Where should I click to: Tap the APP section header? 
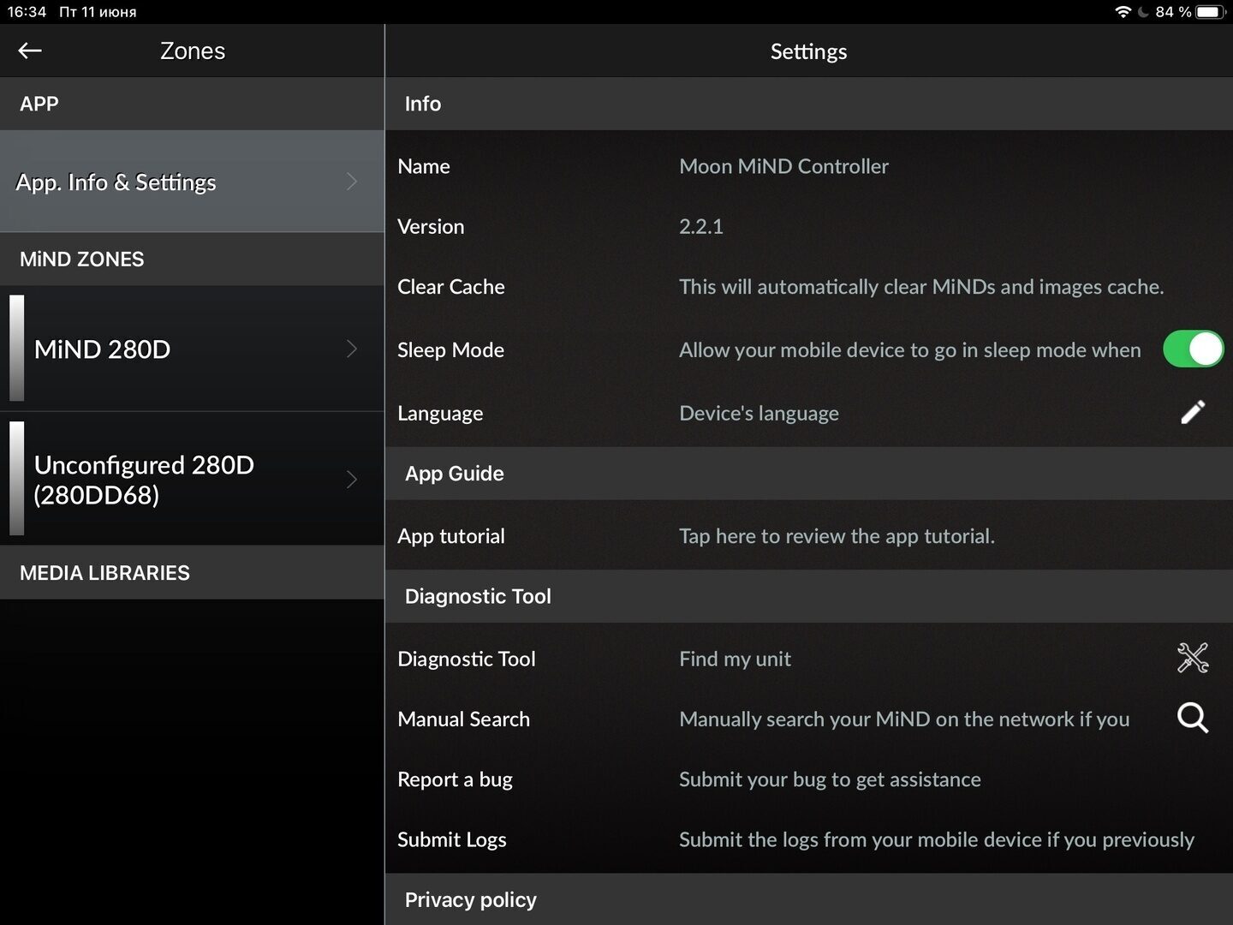[192, 104]
